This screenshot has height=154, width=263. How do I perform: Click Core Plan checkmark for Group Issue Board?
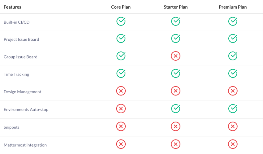[x=121, y=56]
